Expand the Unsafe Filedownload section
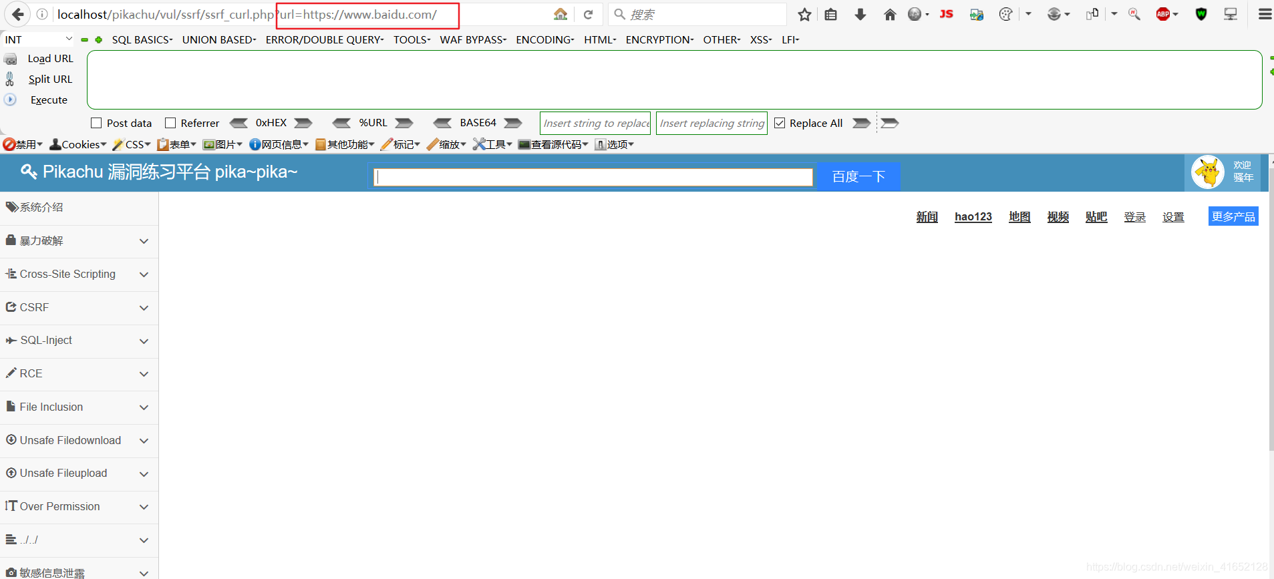Image resolution: width=1274 pixels, height=579 pixels. (x=79, y=441)
